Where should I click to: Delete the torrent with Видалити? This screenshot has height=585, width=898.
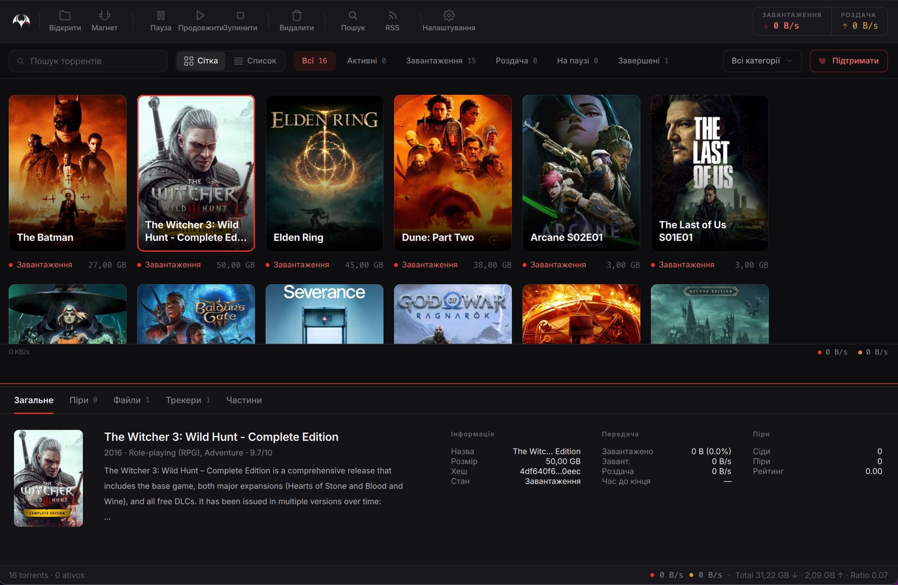296,21
